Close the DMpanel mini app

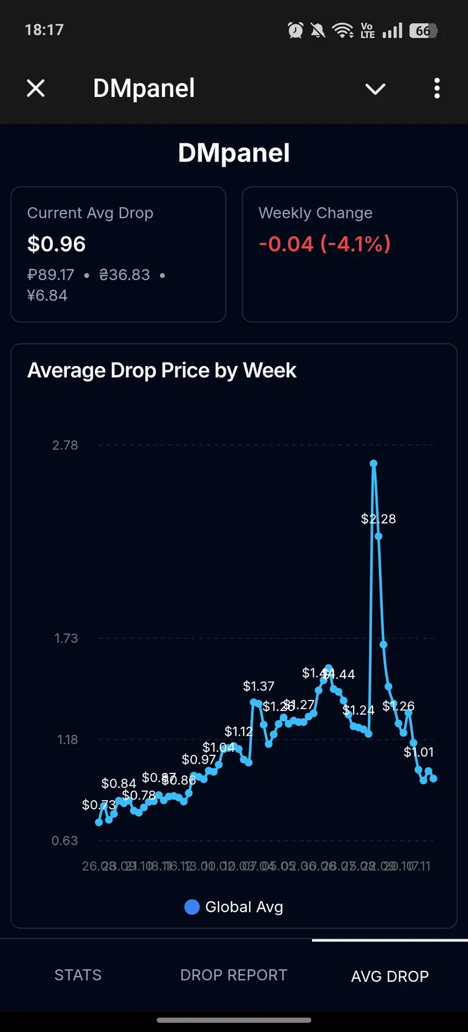click(36, 88)
